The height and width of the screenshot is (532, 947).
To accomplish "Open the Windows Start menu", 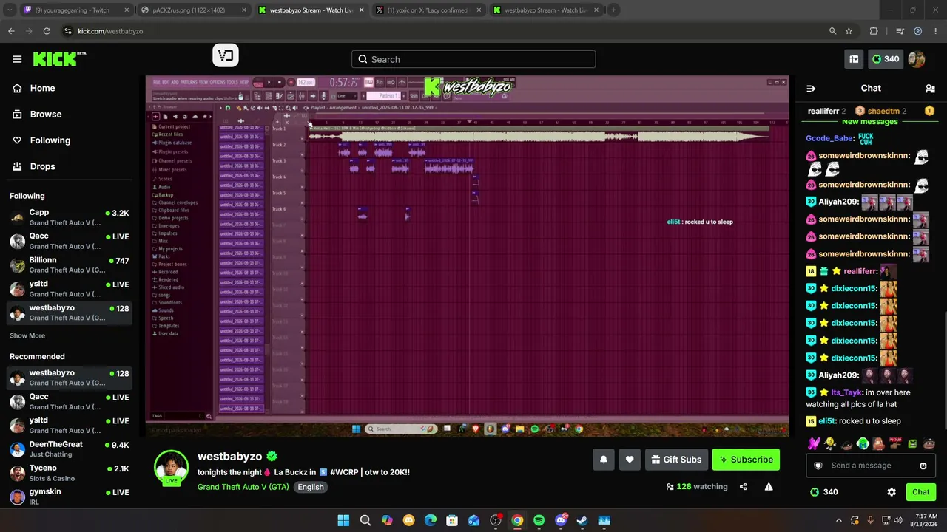I will [343, 520].
